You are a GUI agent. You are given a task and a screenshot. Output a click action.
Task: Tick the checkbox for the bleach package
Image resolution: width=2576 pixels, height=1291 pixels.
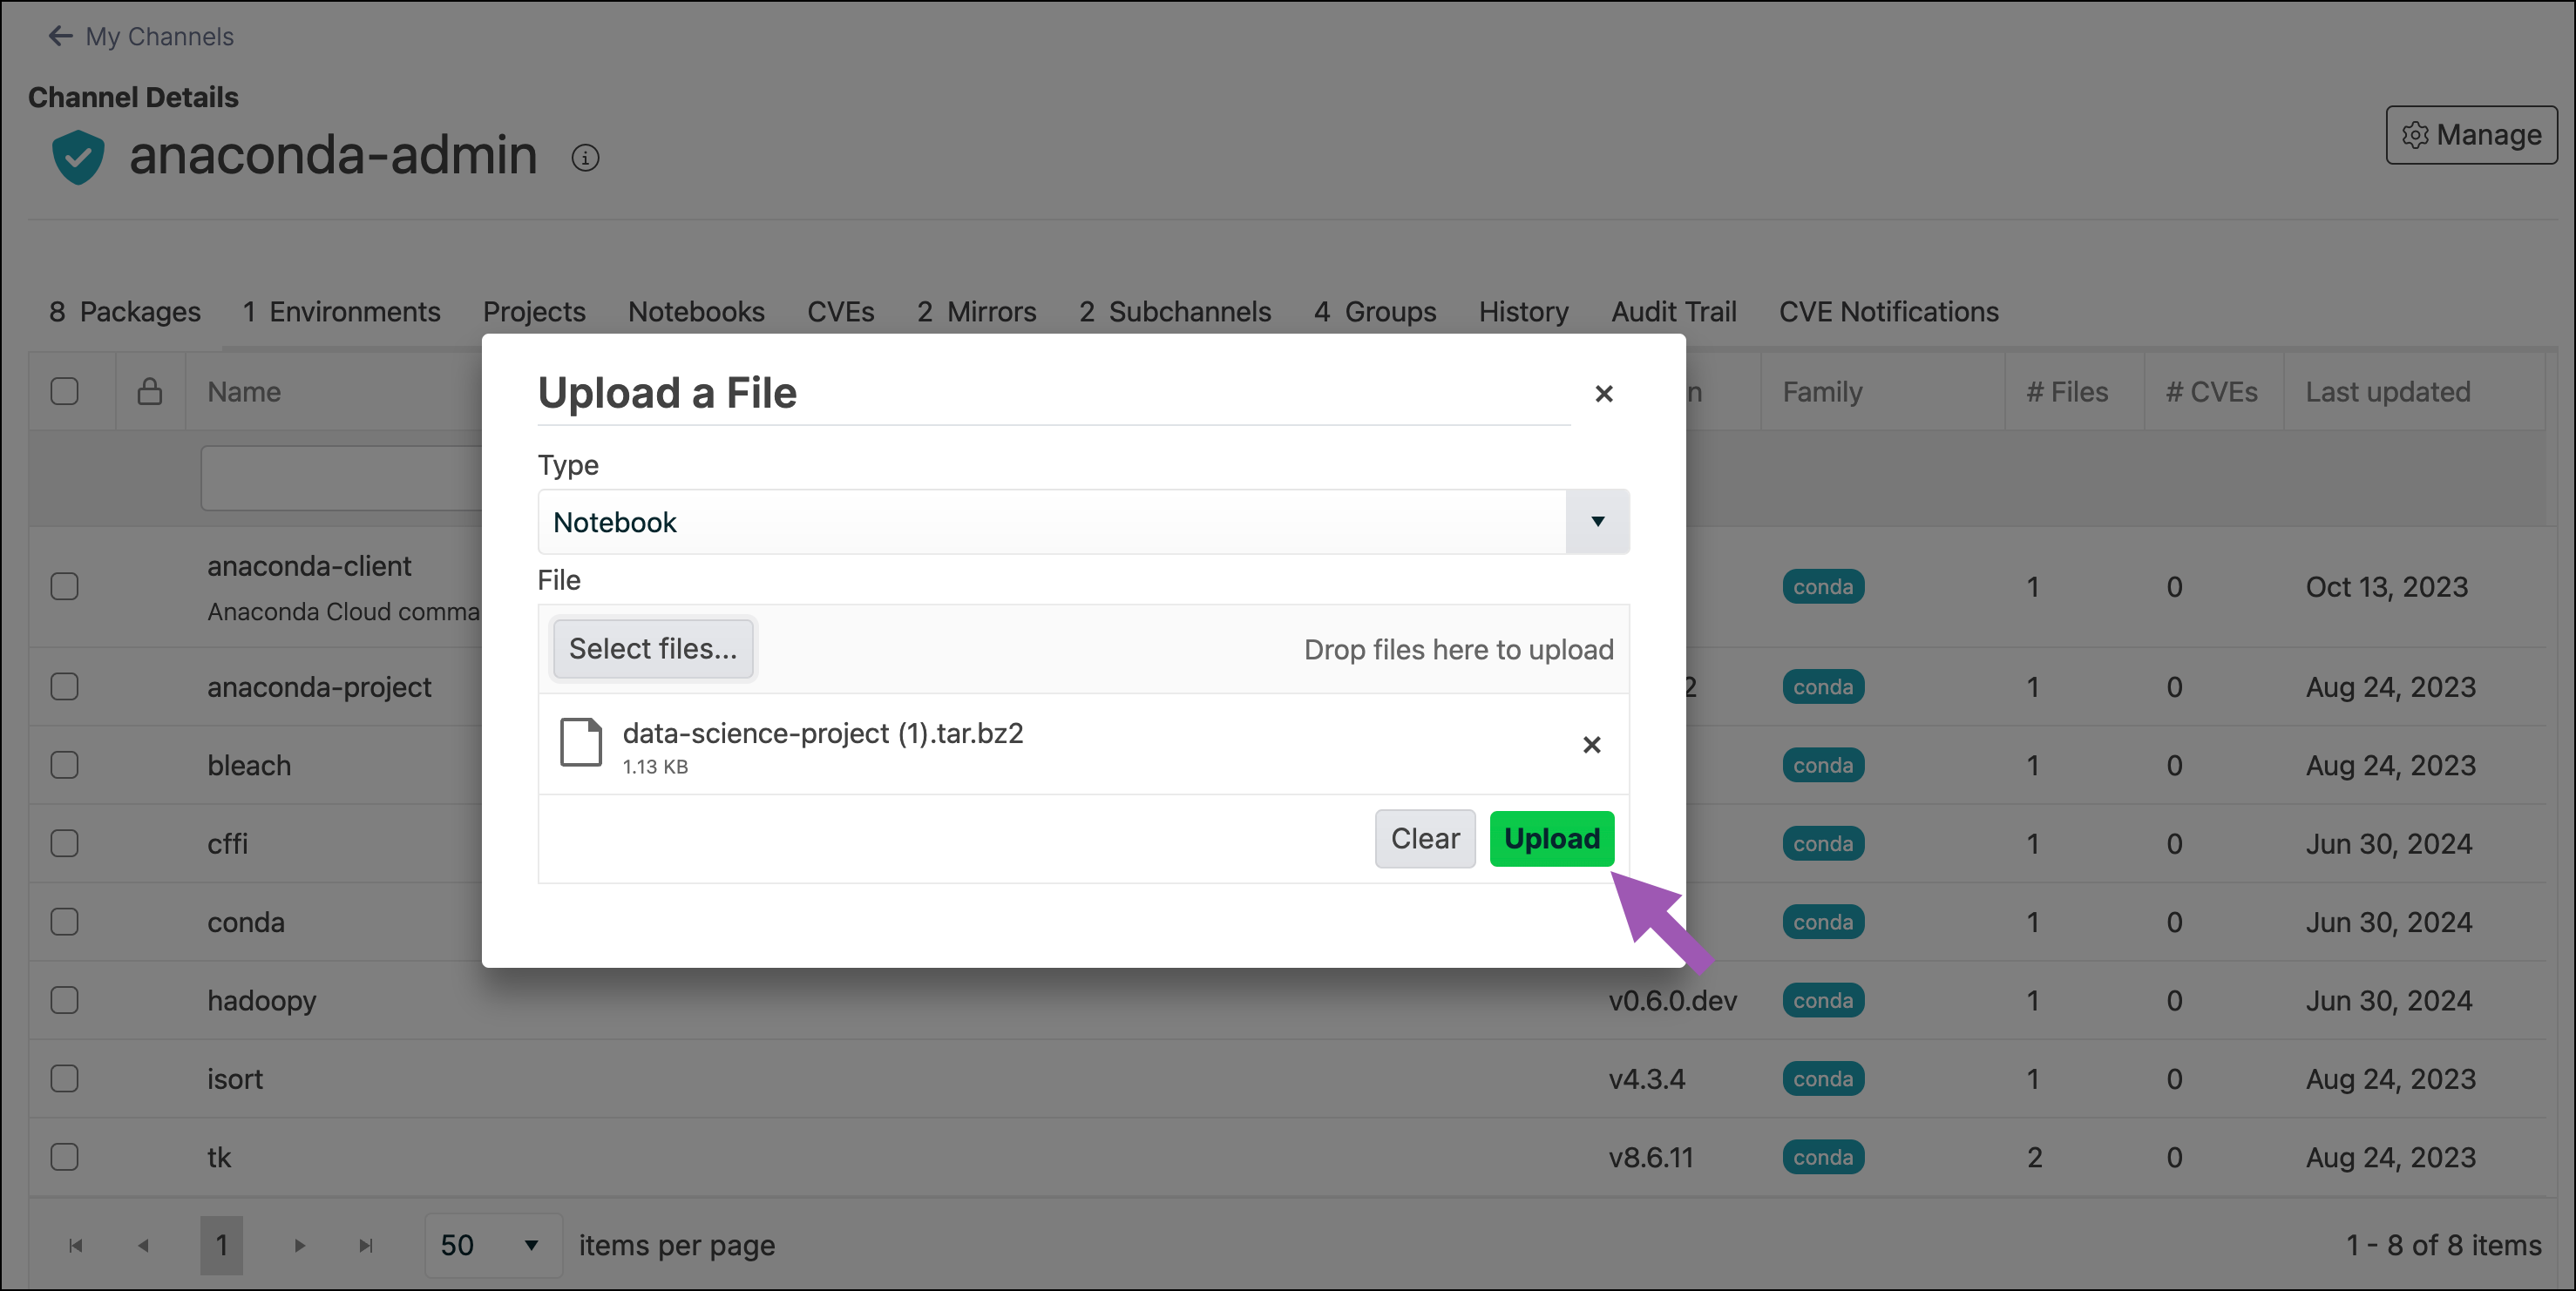point(65,765)
